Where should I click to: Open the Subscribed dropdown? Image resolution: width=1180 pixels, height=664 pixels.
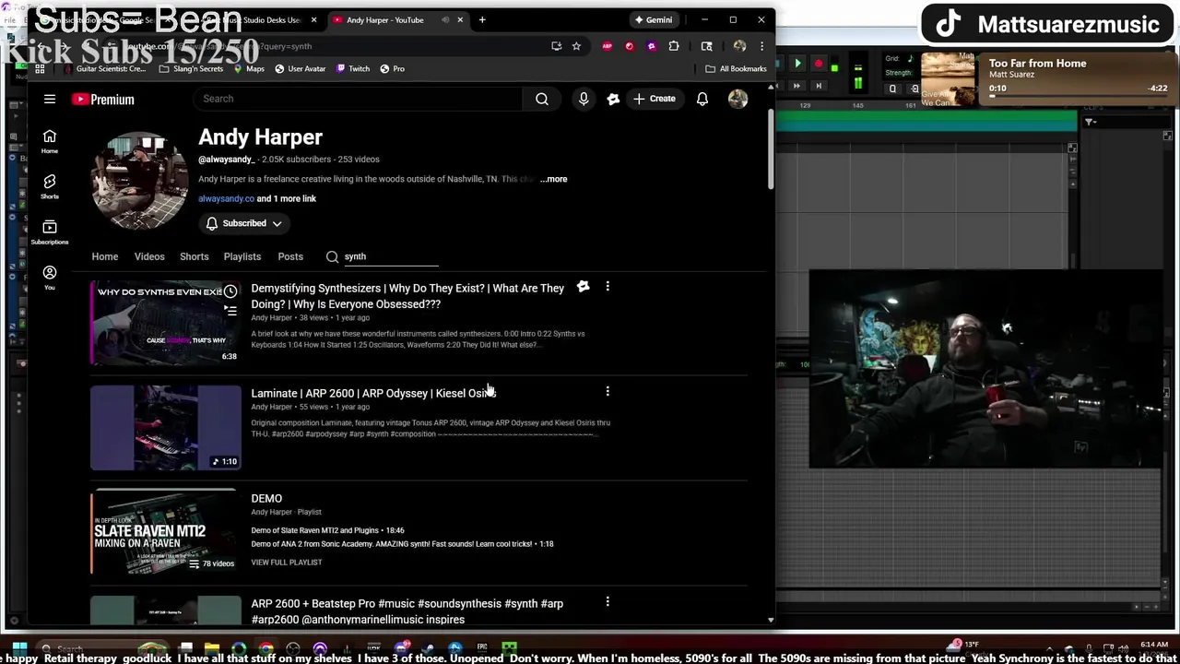pos(244,223)
